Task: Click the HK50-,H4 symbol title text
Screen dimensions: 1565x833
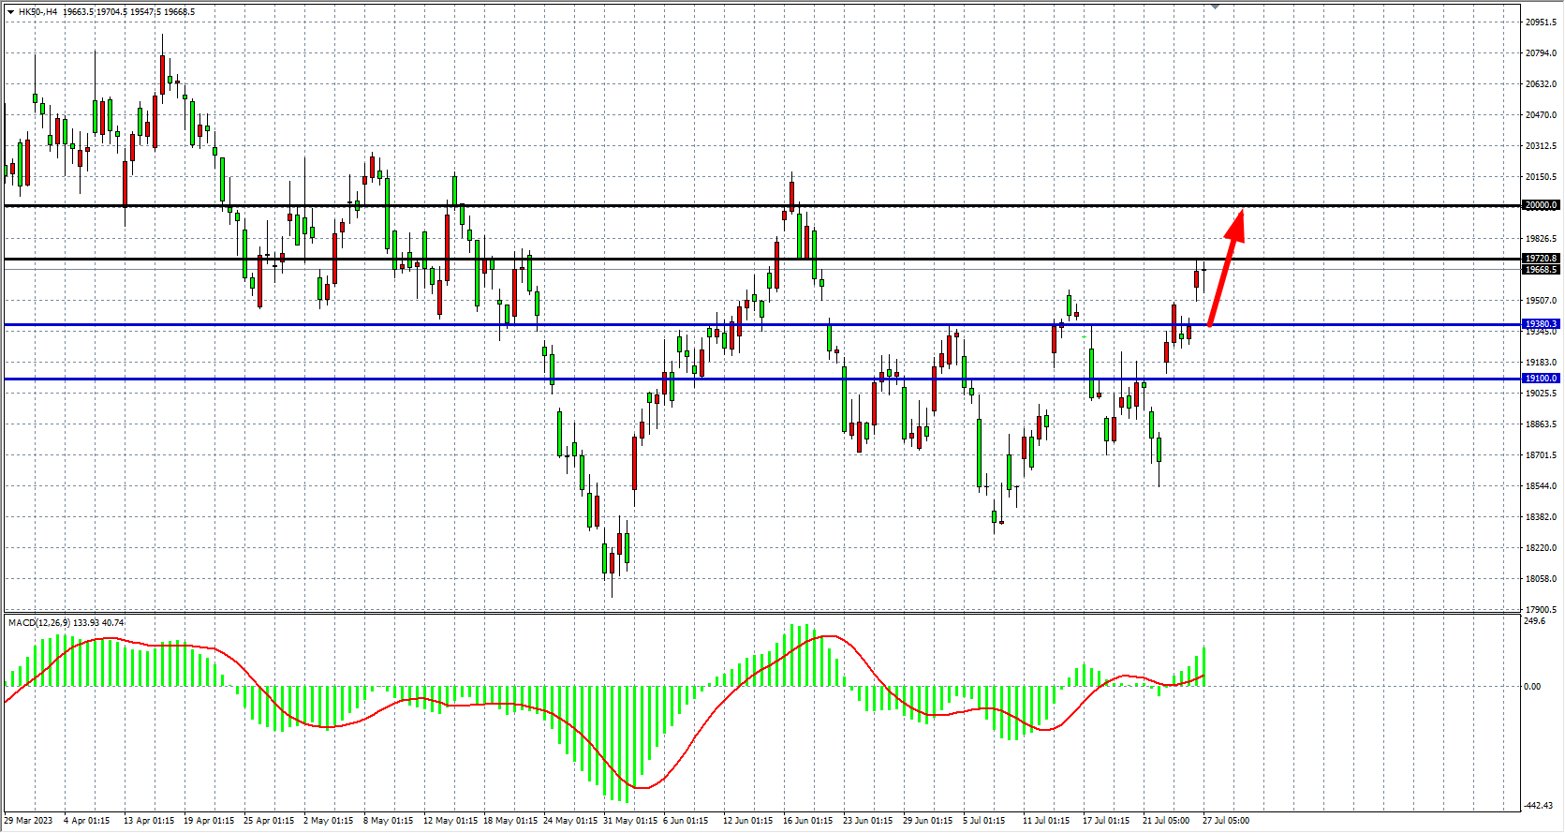Action: click(37, 12)
